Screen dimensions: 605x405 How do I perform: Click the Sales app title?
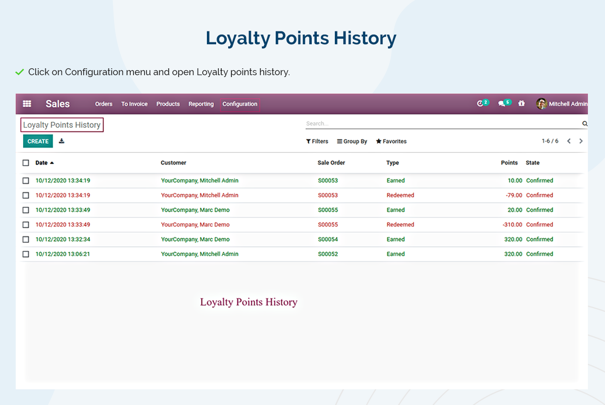click(x=58, y=104)
